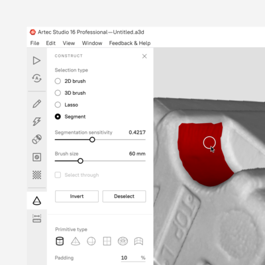Select the Lasso selection type
265x265 pixels.
[58, 105]
